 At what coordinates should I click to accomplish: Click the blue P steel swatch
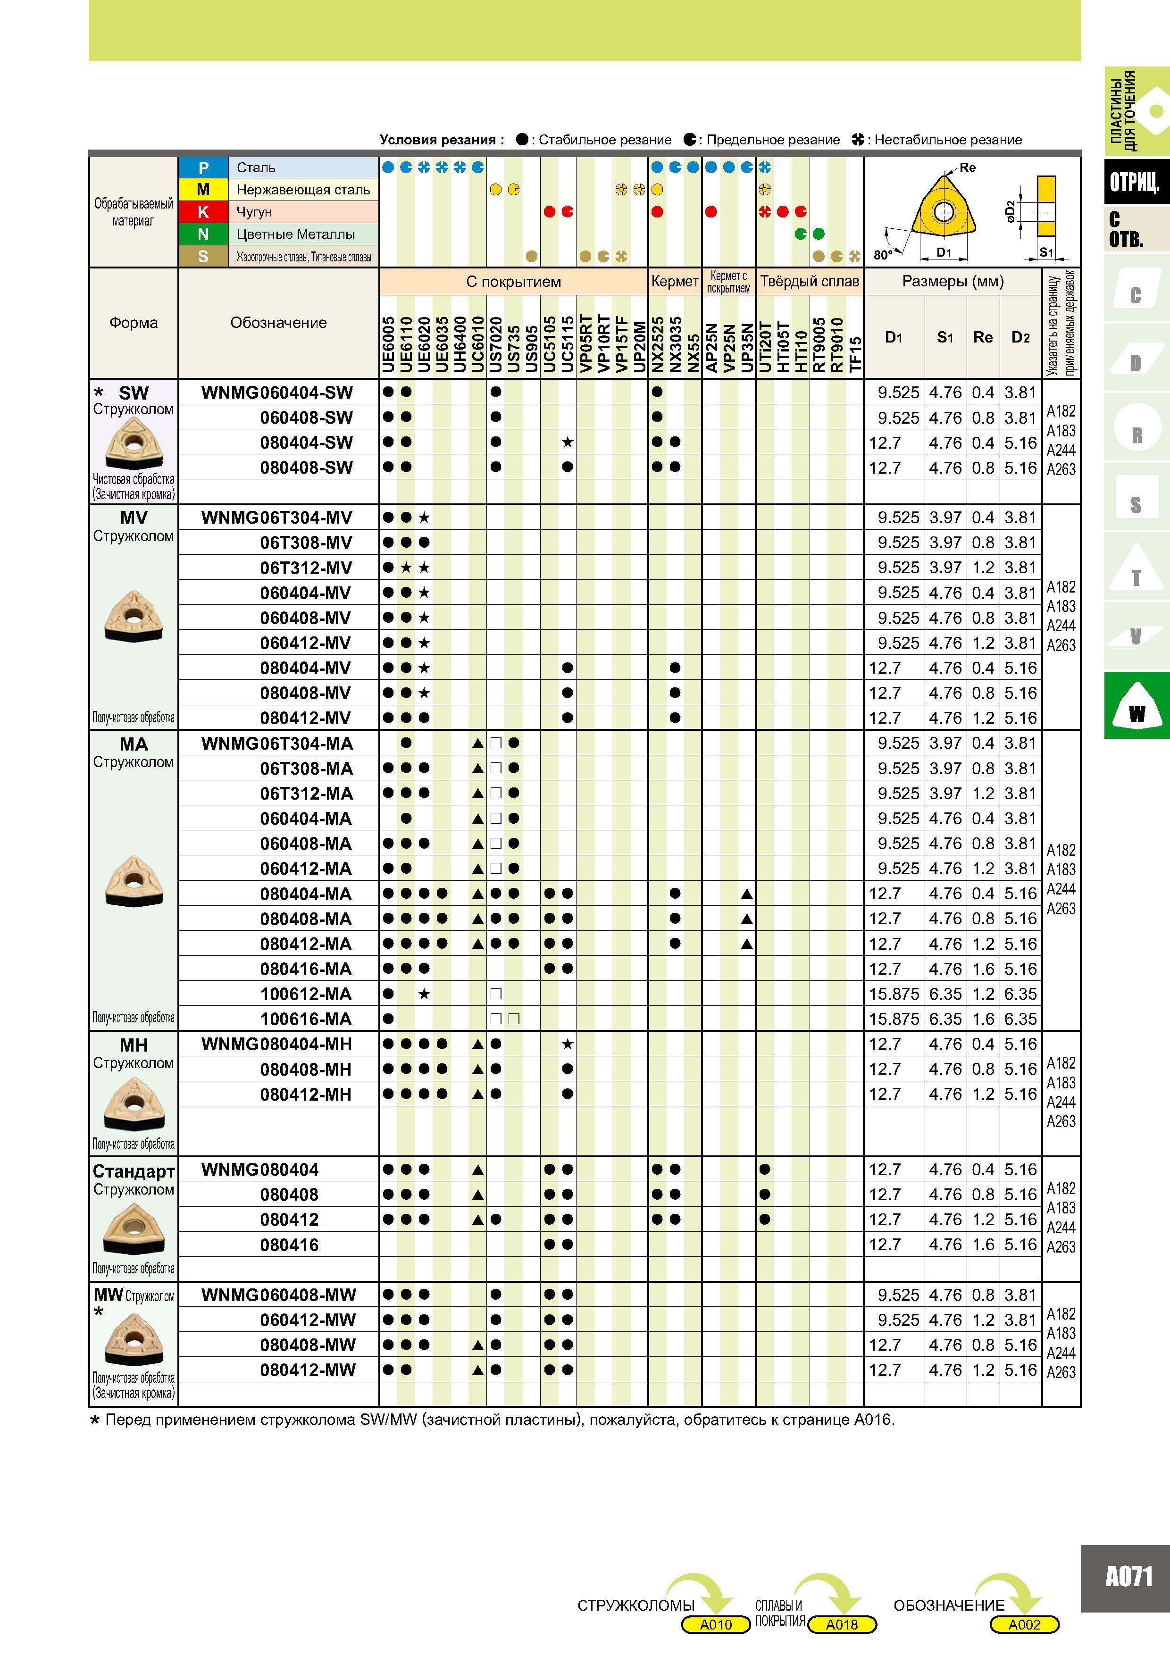click(x=203, y=167)
